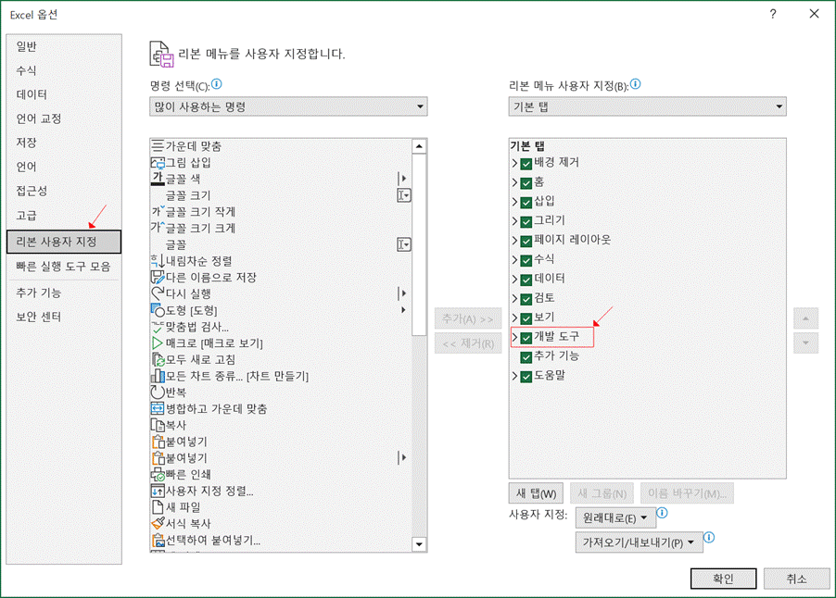Pick the 글꼴 크기 작게 icon

click(158, 211)
